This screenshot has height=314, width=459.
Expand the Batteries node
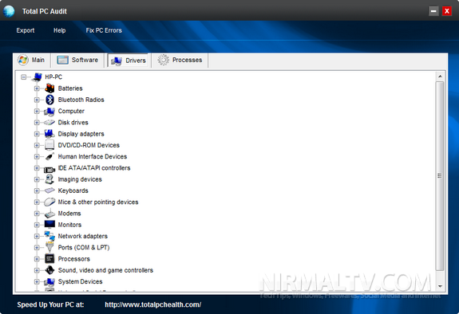37,88
